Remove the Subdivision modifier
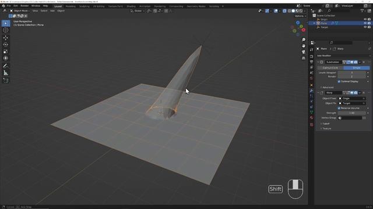The image size is (373, 209). (364, 62)
